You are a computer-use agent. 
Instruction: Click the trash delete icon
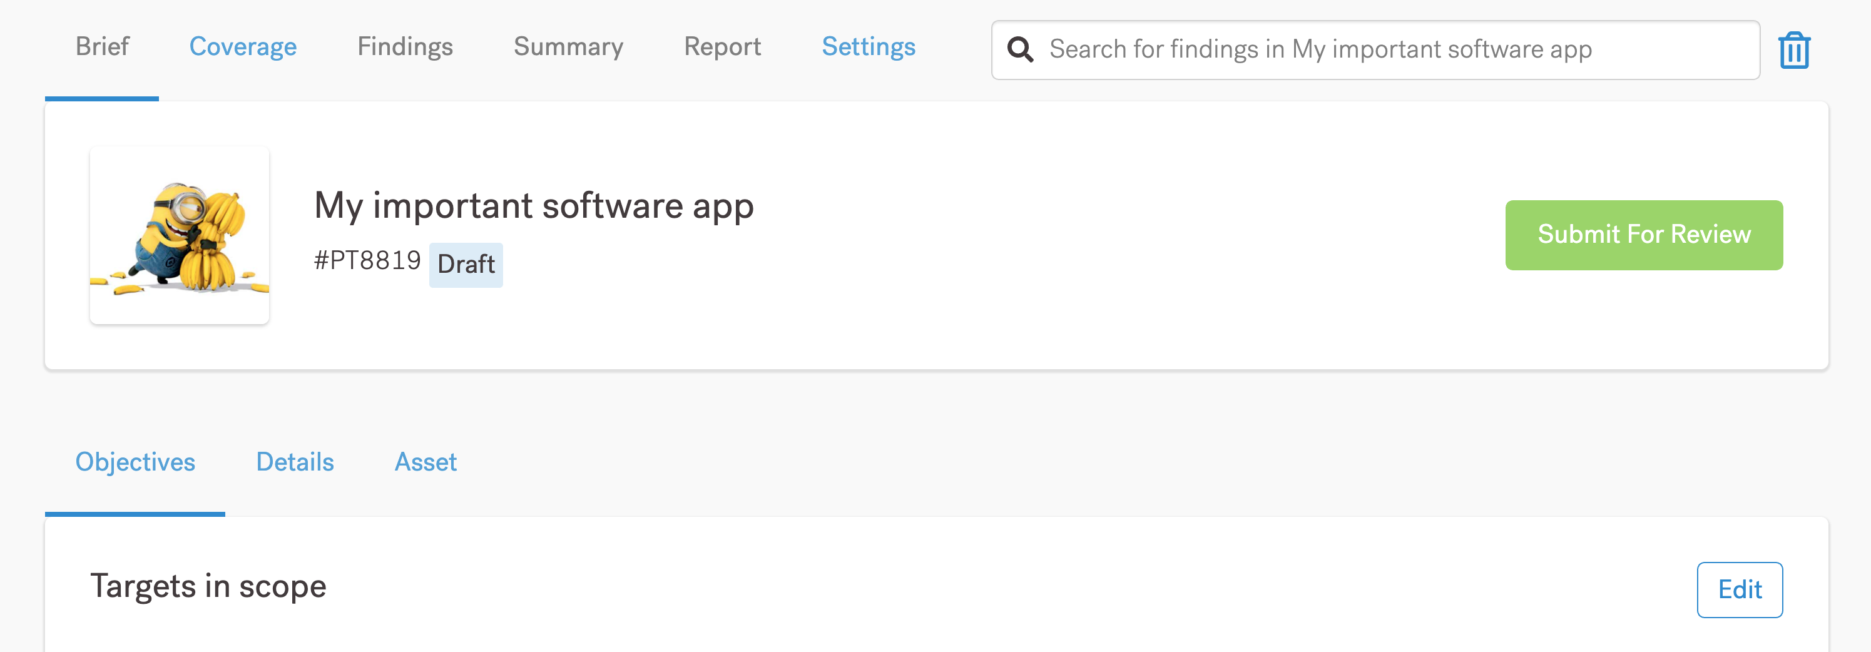(x=1793, y=50)
